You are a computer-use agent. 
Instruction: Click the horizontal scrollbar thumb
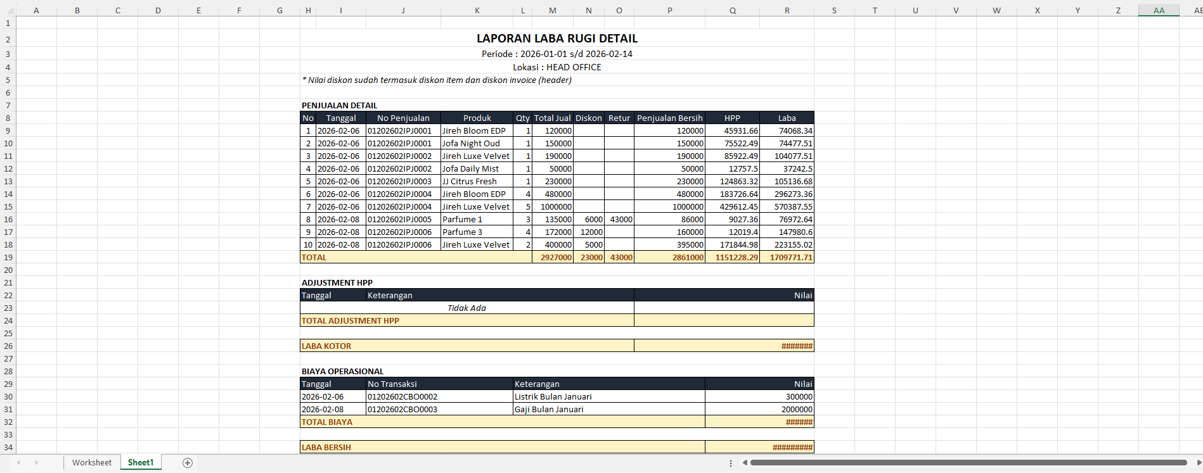(x=968, y=463)
